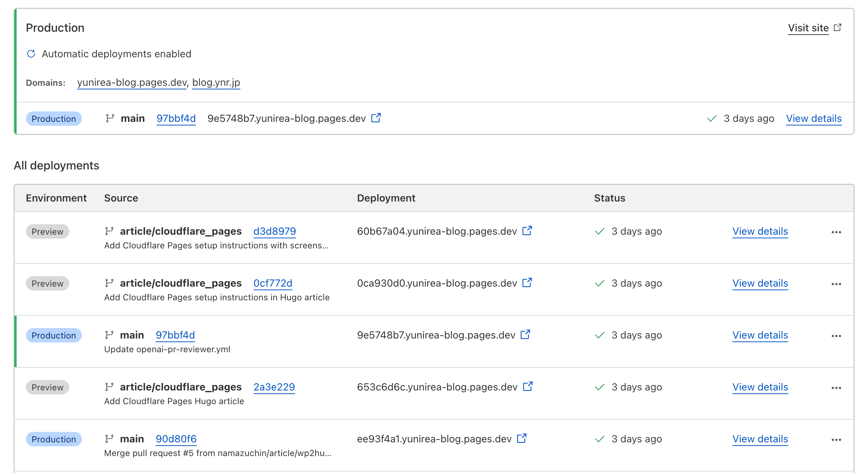Open three-dot menu for 2a3e229 deployment
This screenshot has height=473, width=862.
pyautogui.click(x=836, y=388)
